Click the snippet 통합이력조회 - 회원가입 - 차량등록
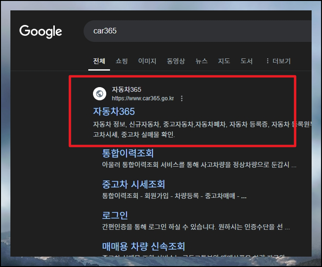 pos(174,196)
